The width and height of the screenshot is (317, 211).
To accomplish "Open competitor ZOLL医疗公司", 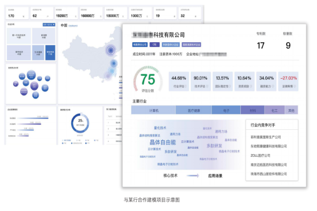I will click(260, 155).
